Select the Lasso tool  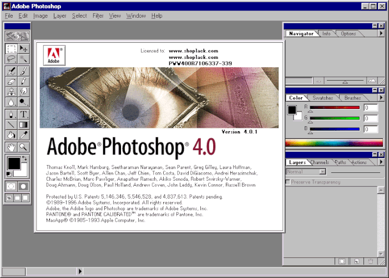[11, 59]
